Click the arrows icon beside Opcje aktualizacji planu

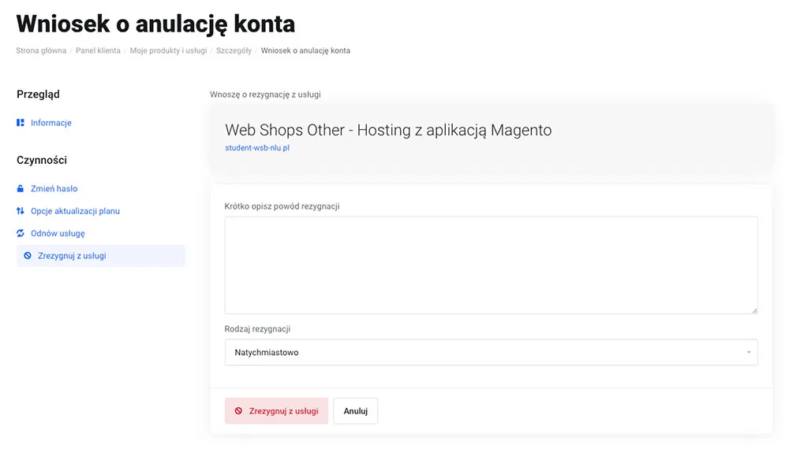(21, 211)
